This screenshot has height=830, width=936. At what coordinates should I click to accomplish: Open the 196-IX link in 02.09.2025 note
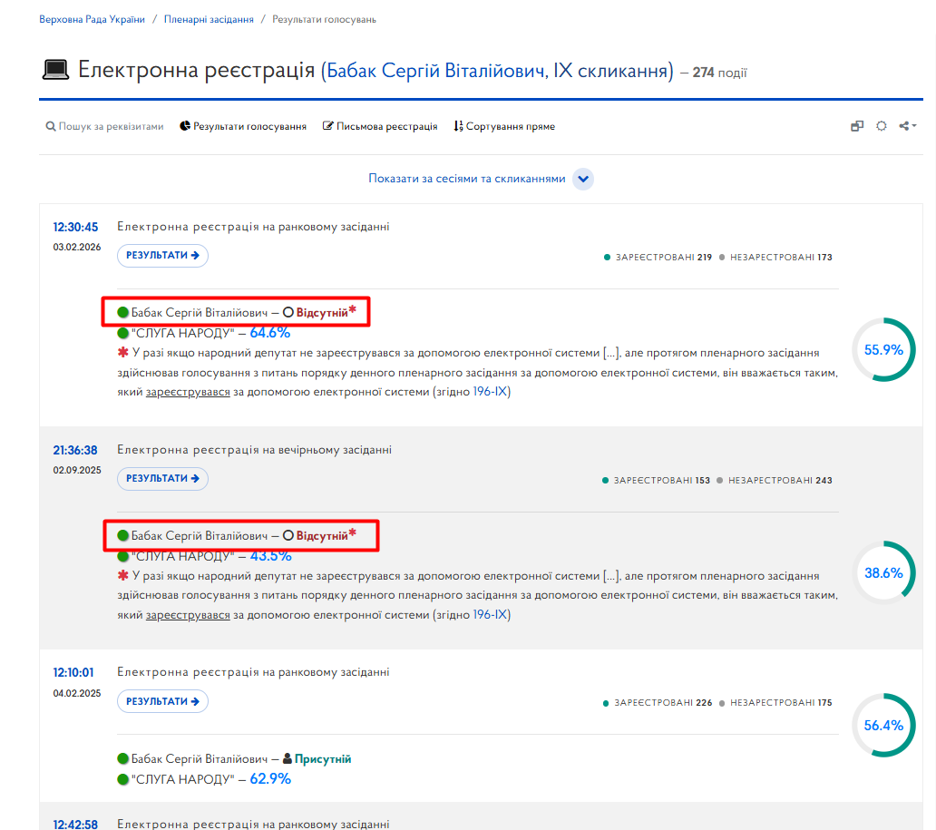point(490,614)
